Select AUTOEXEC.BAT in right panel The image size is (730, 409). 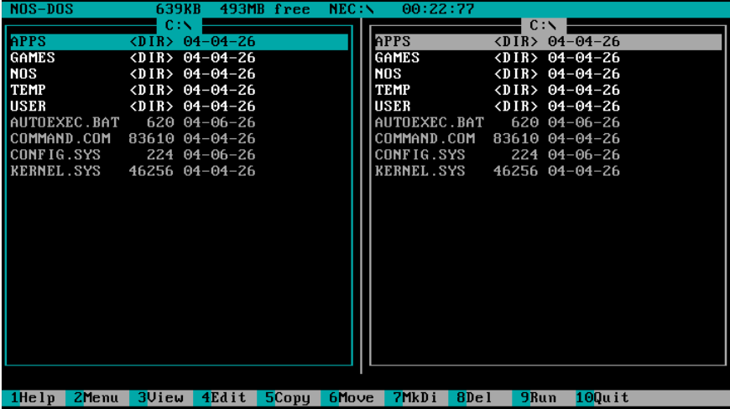[x=549, y=122]
